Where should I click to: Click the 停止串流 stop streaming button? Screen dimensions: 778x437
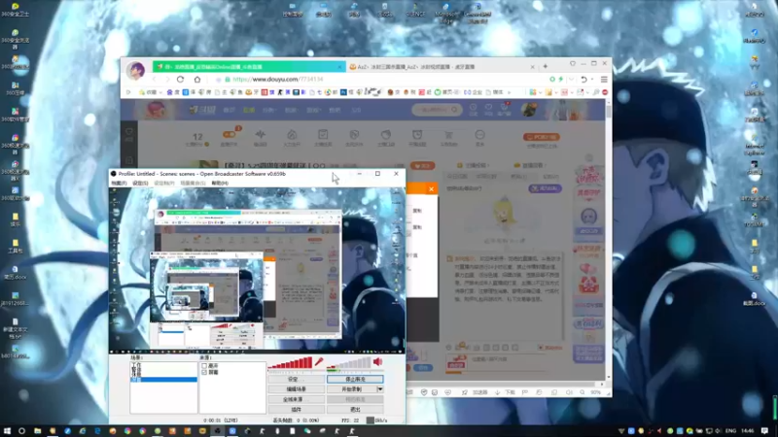point(355,379)
